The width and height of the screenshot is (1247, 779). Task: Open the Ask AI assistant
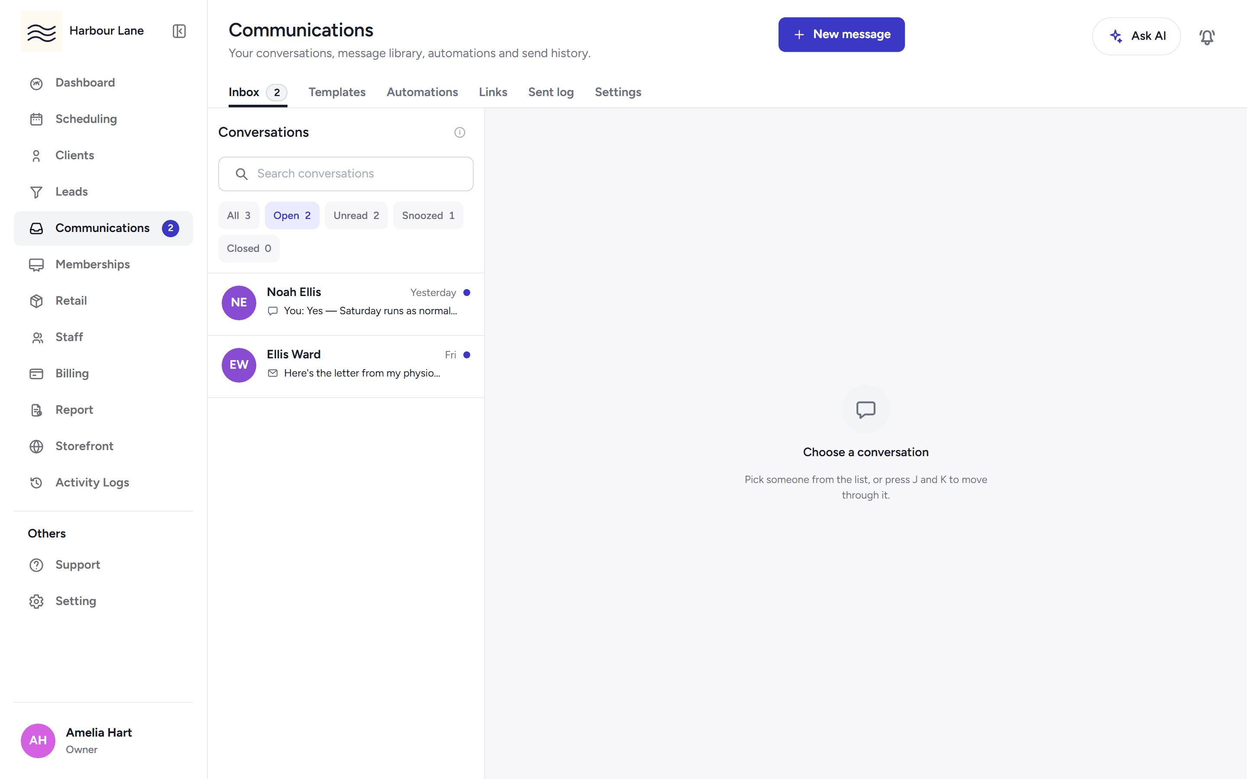point(1136,36)
